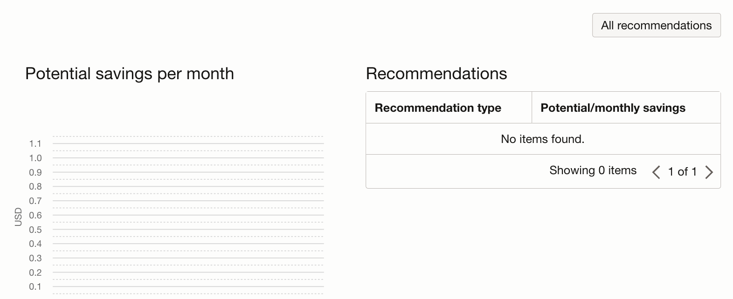Click the All recommendations button
Viewport: 733px width, 299px height.
656,26
